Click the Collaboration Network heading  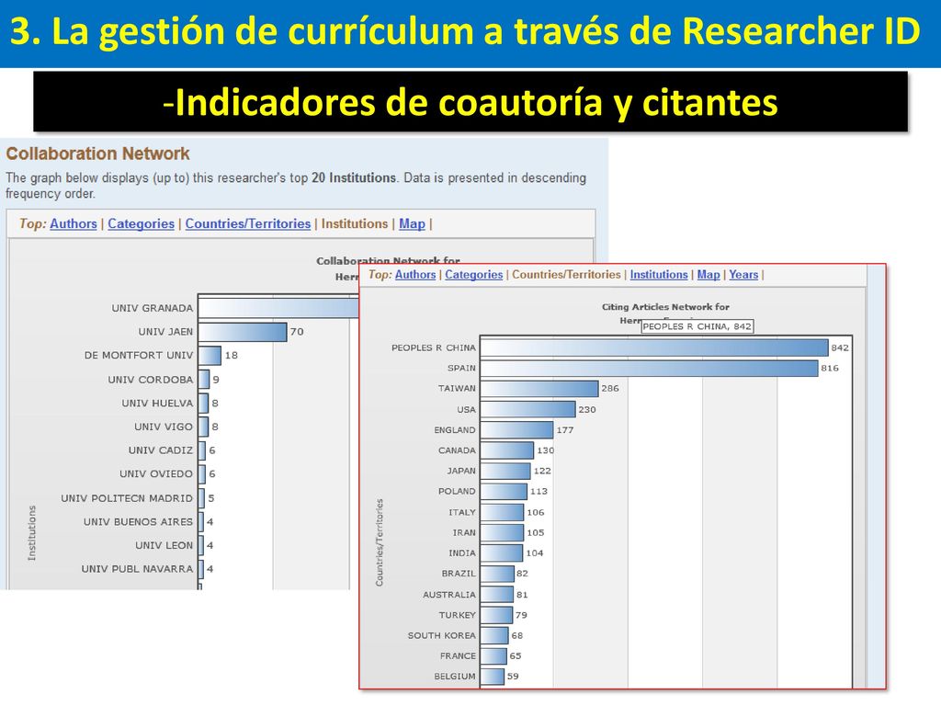coord(97,154)
